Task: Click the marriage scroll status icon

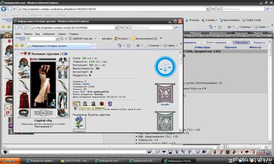Action: tap(76, 104)
